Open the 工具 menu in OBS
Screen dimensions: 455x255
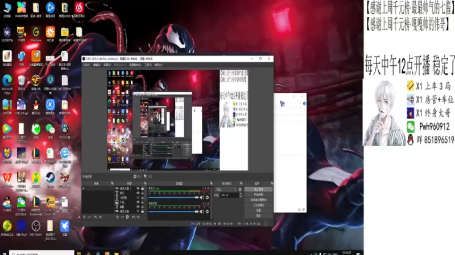[148, 65]
